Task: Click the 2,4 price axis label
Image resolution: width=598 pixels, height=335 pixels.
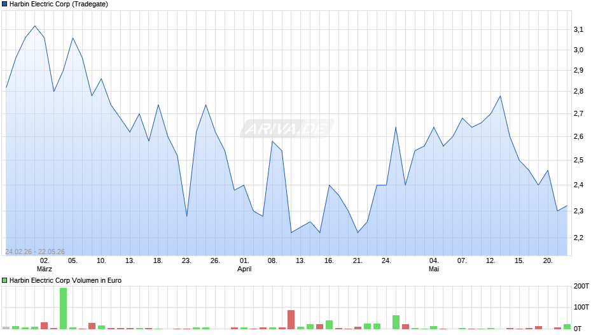Action: [x=578, y=185]
